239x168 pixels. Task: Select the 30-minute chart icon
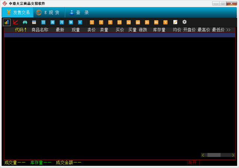click(128, 22)
